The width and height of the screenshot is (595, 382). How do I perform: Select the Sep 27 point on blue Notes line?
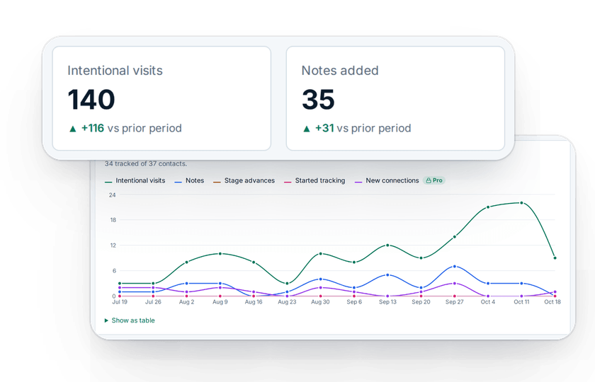coord(455,267)
